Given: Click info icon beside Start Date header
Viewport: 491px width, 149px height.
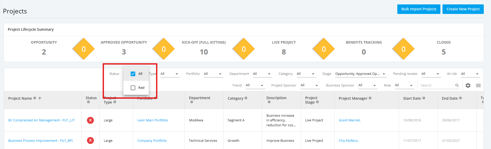Looking at the screenshot, I should tap(424, 98).
